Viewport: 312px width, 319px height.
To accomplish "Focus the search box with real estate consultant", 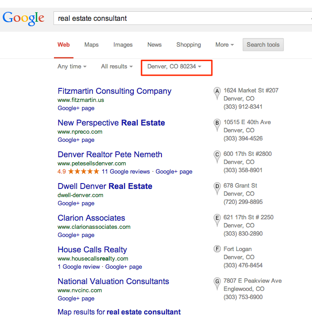I will coord(182,18).
